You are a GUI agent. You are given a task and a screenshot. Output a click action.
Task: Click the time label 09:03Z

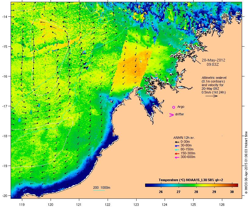(x=213, y=65)
